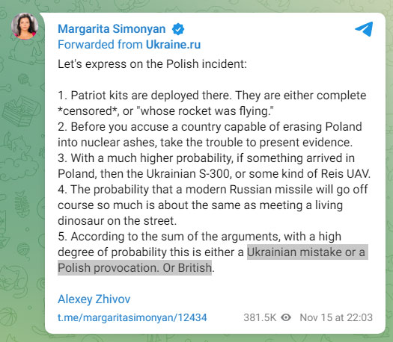
Task: Open Margarita Simonyan's profile avatar
Action: pos(25,26)
